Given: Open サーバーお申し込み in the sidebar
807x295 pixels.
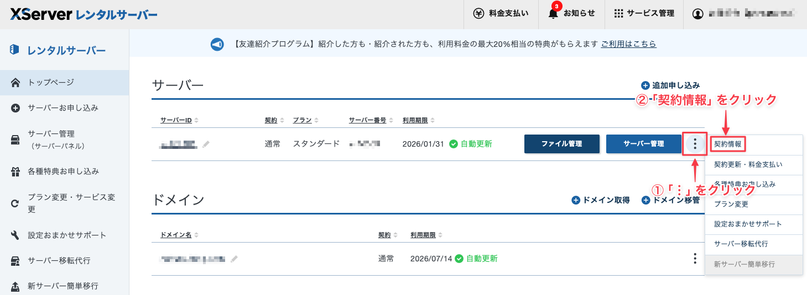Looking at the screenshot, I should click(64, 108).
